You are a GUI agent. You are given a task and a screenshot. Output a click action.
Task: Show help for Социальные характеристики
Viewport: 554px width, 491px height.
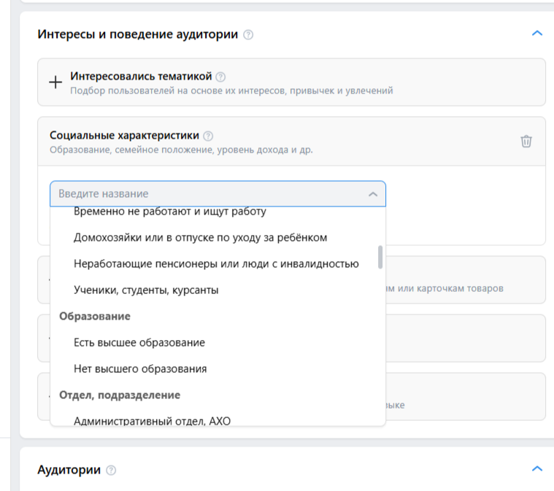[208, 136]
